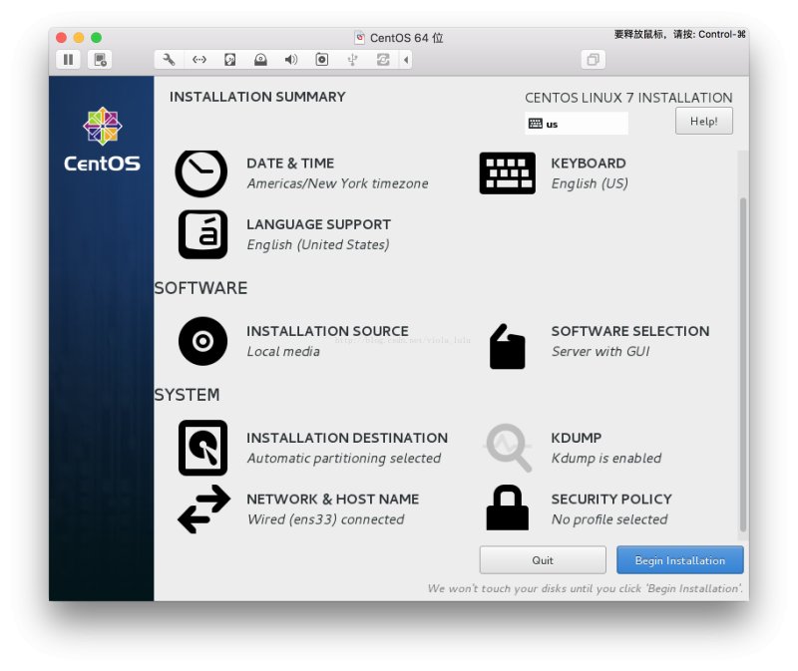Pause the virtual machine

pyautogui.click(x=68, y=60)
